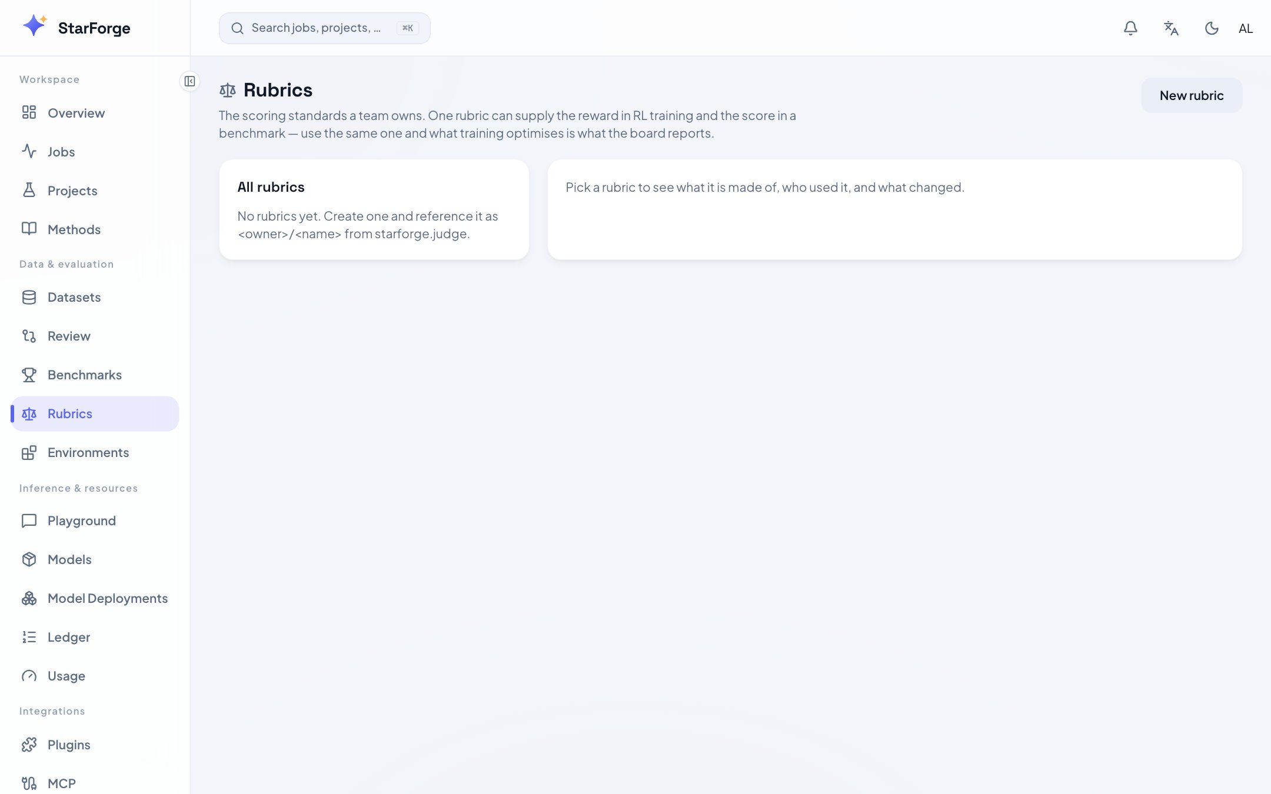This screenshot has width=1271, height=794.
Task: Open Environments
Action: (x=95, y=452)
